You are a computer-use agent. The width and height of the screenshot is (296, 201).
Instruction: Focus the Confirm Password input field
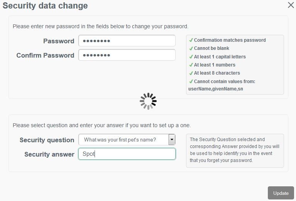(127, 55)
